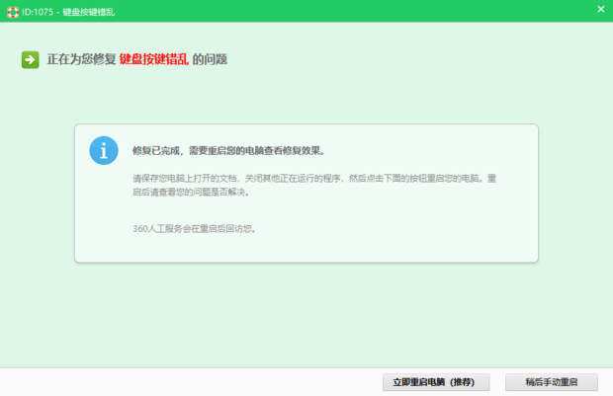
Task: Choose 稍后手动重启 to restart later
Action: 551,381
